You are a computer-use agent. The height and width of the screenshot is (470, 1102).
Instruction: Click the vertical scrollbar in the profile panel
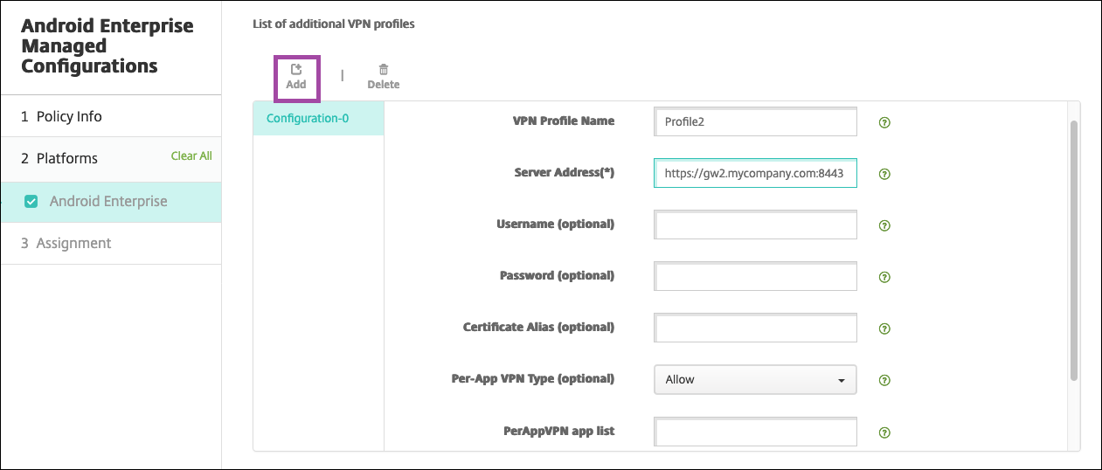tap(1074, 249)
